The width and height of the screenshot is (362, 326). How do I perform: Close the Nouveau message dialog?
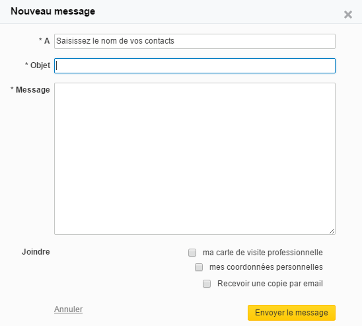point(348,15)
